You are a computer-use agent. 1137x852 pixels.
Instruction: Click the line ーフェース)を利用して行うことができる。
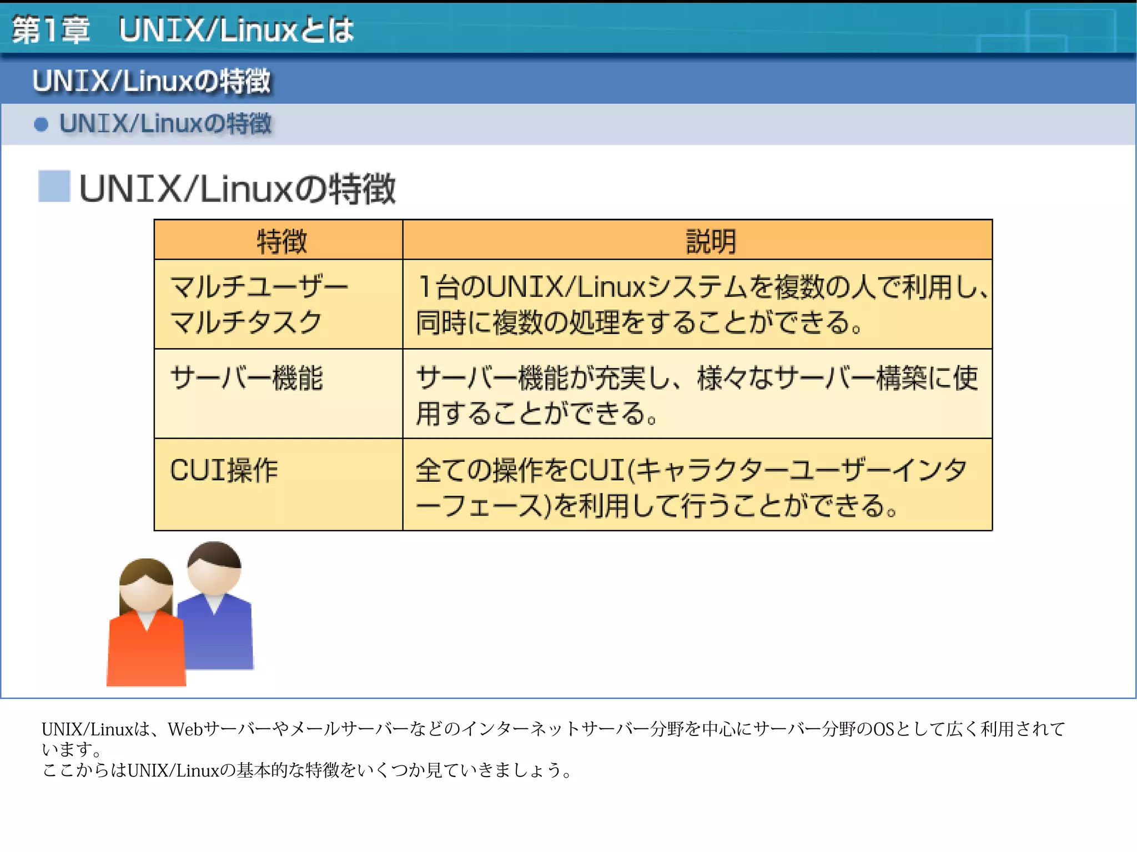coord(656,506)
